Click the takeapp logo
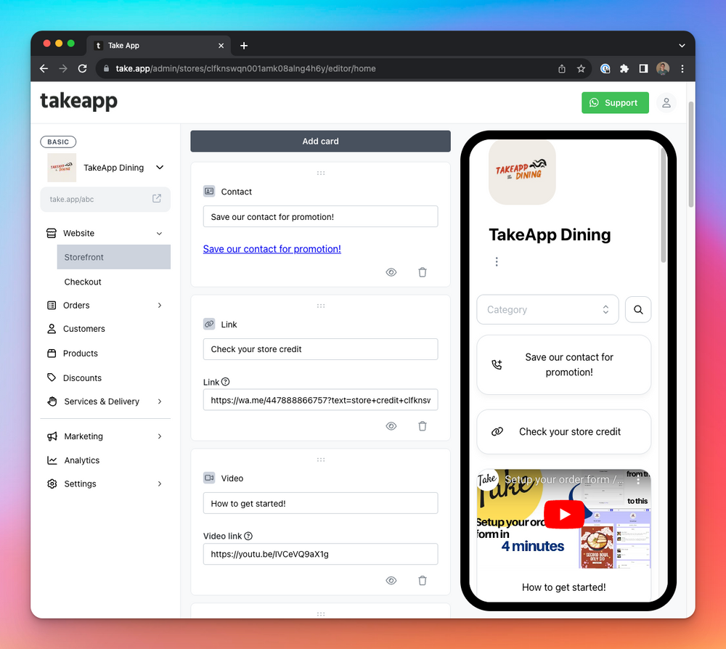The image size is (726, 649). pyautogui.click(x=79, y=101)
